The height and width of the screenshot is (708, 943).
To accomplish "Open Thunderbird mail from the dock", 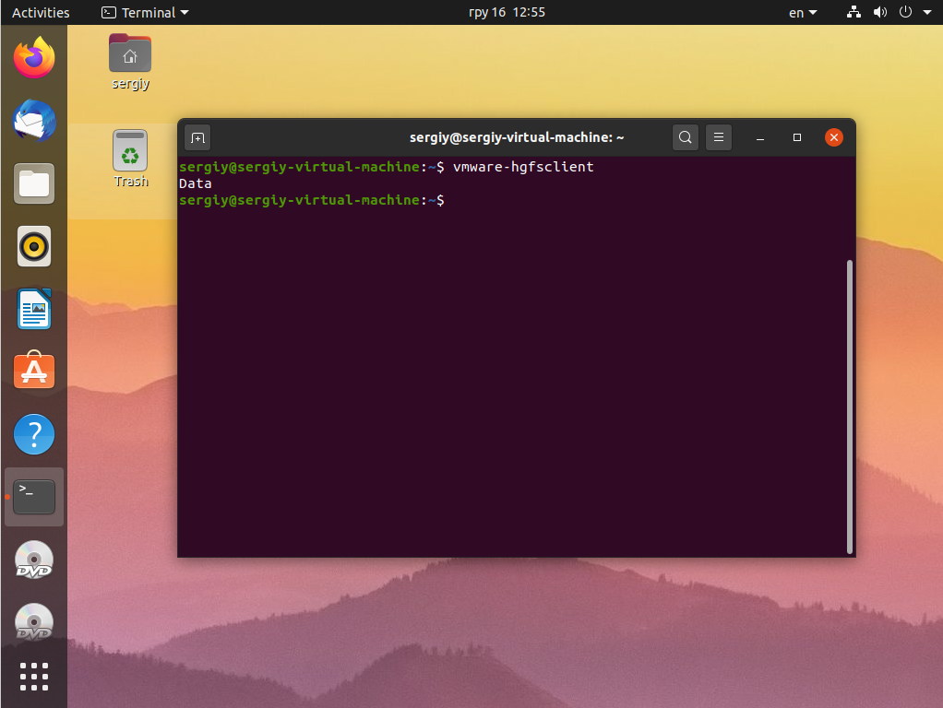I will (x=34, y=120).
